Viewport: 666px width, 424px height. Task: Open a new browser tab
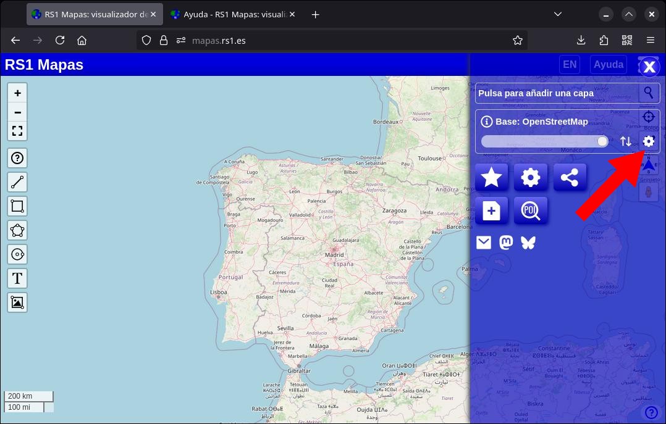(x=315, y=15)
